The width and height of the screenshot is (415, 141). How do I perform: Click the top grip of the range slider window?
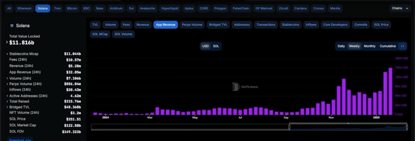[348, 123]
